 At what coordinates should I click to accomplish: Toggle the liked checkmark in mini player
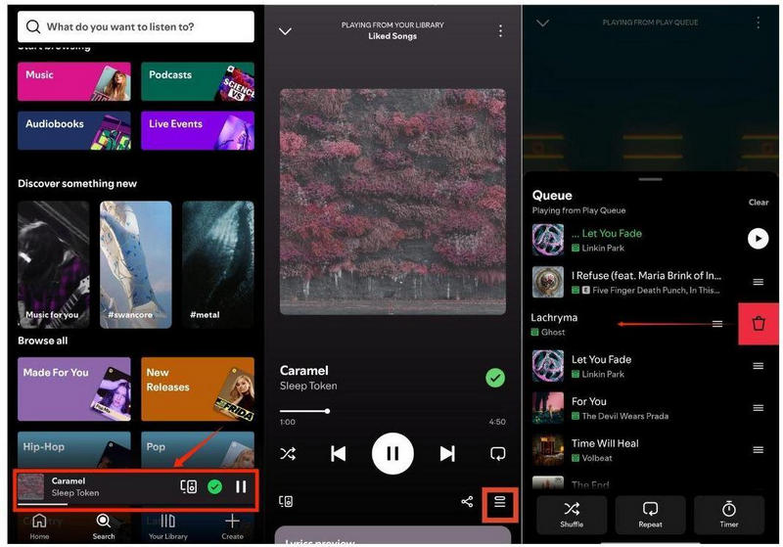214,486
